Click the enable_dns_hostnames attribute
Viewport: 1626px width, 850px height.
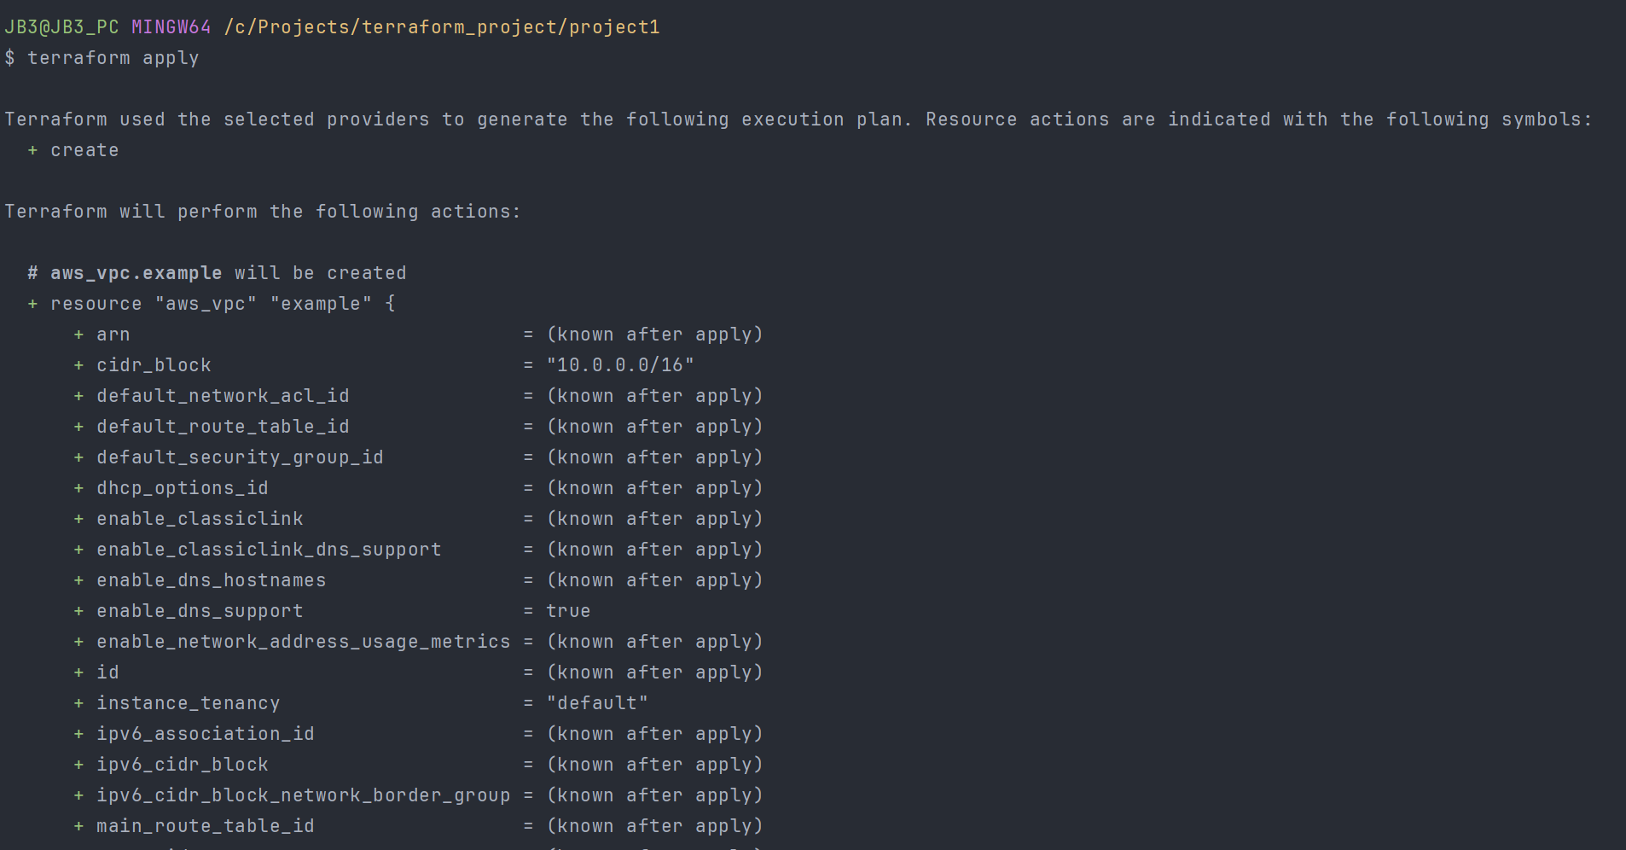(212, 580)
